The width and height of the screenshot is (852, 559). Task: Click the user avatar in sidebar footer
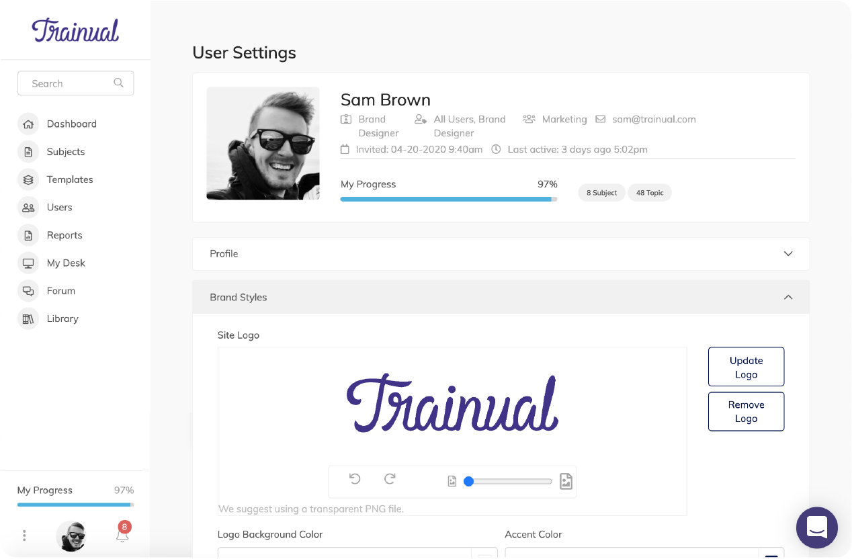point(71,535)
